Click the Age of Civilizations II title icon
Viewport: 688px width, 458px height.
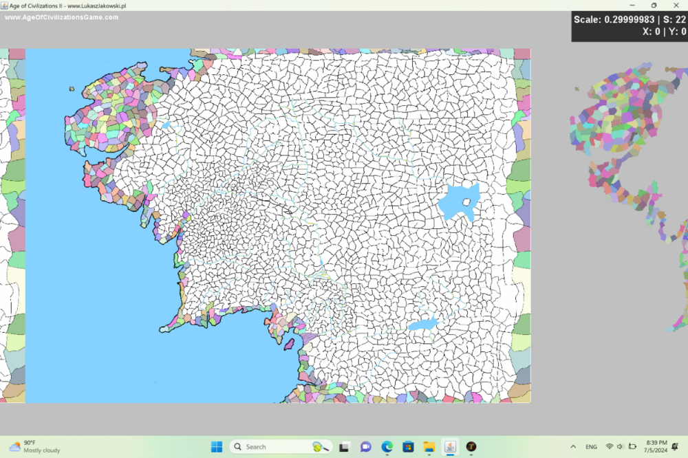pos(4,6)
